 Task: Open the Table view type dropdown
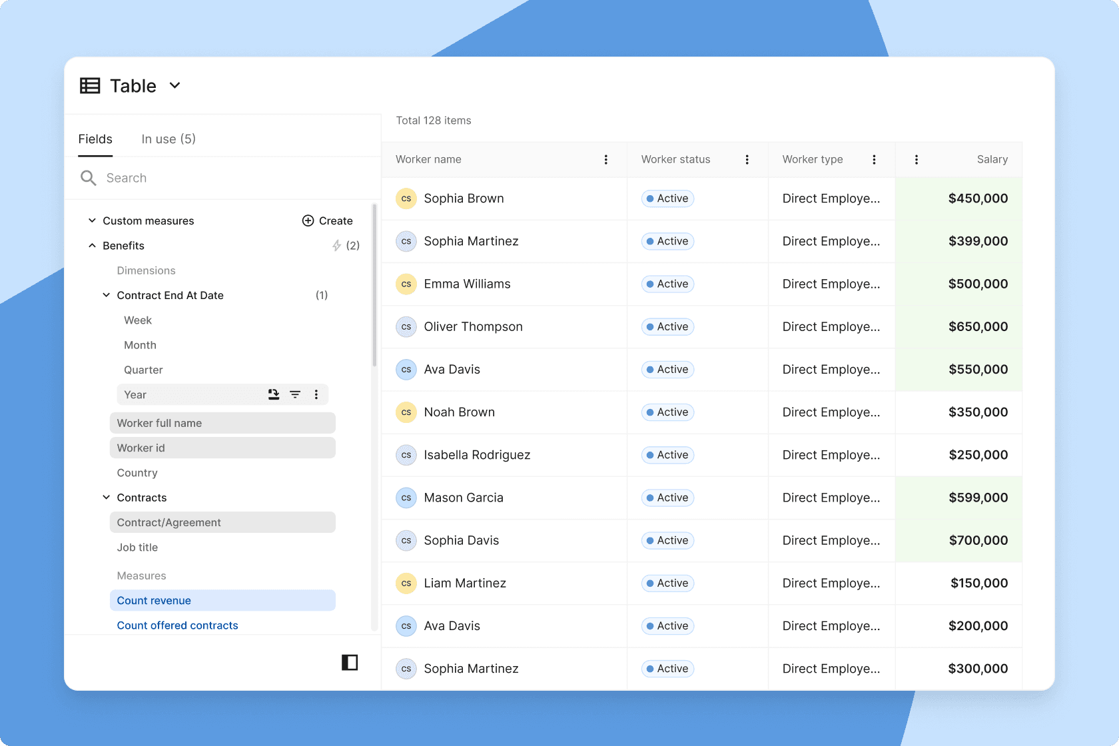(175, 85)
